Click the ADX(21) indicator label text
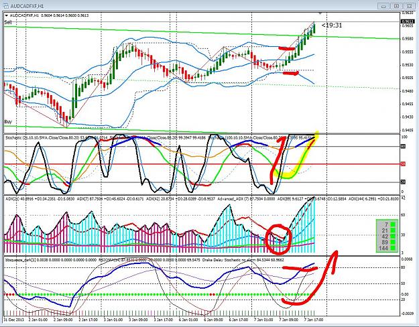 40,199
